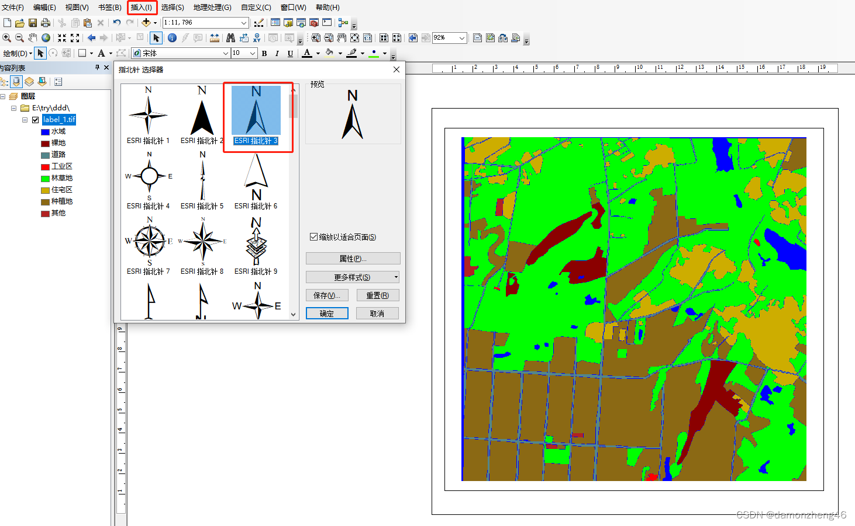Collapse the E:\try\ddd\ folder node
This screenshot has width=855, height=526.
[x=13, y=108]
